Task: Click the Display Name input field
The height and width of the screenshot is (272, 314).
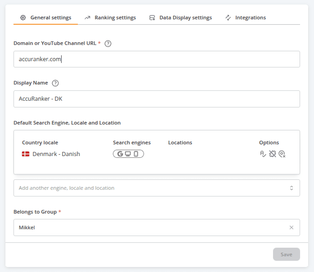Action: (157, 99)
